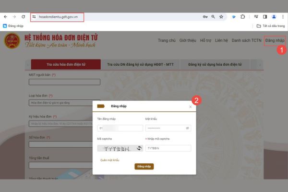
Task: Open the Danh sách TCTN menu item
Action: point(246,40)
